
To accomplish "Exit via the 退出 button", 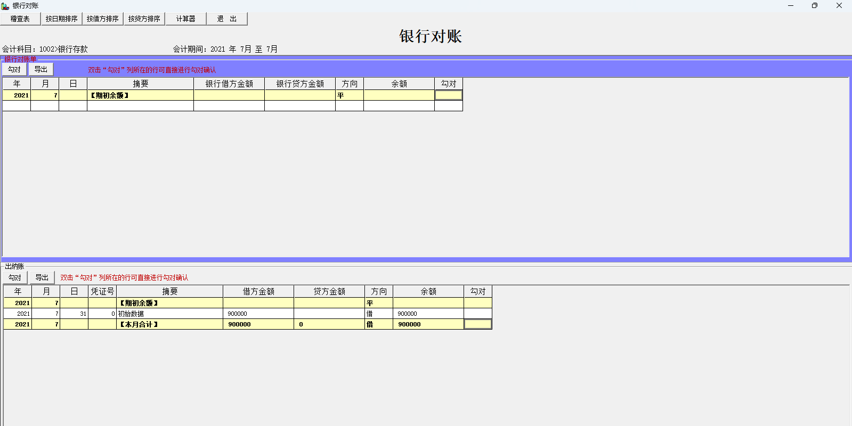I will [227, 19].
